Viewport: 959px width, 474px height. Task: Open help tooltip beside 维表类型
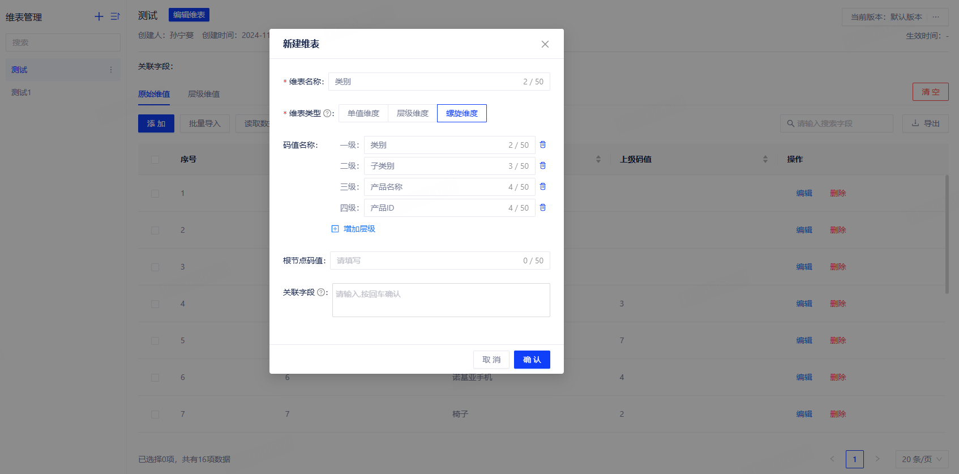click(x=327, y=113)
